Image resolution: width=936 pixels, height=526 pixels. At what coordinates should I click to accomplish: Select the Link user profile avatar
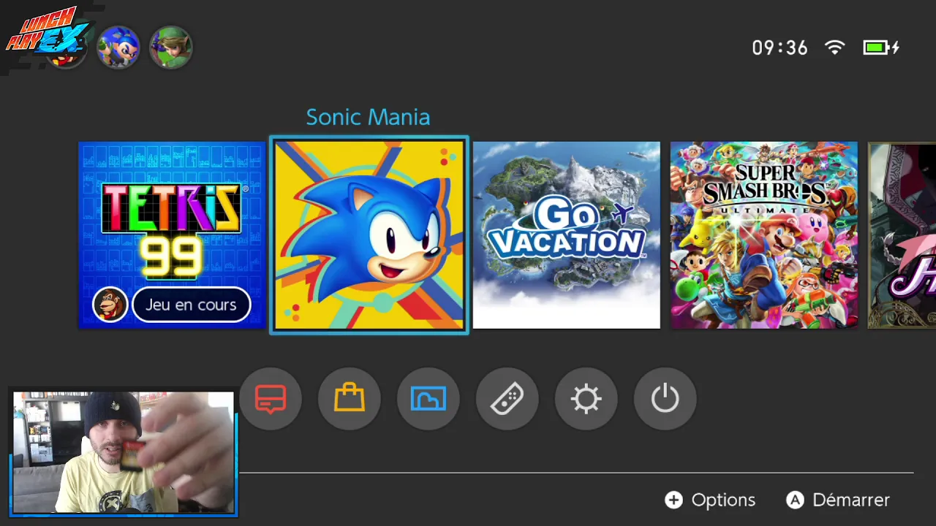click(171, 47)
